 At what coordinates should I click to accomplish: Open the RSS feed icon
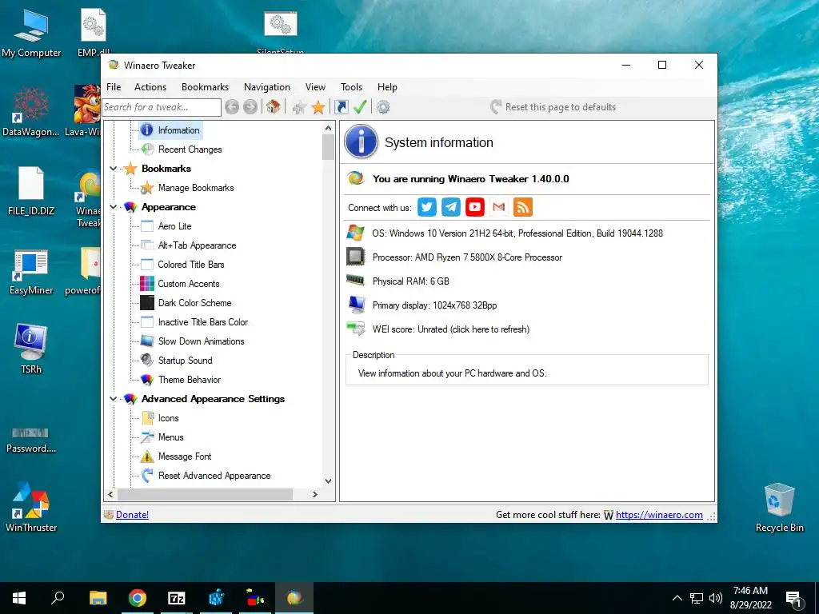pos(523,207)
